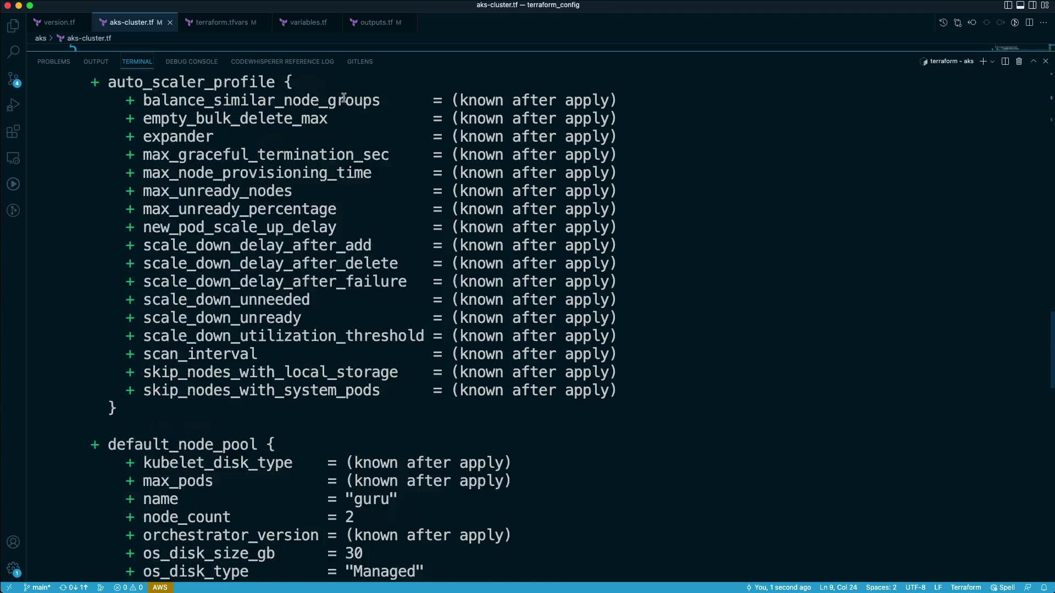Open the new terminal launch profile dropdown
The height and width of the screenshot is (593, 1055).
pos(992,61)
